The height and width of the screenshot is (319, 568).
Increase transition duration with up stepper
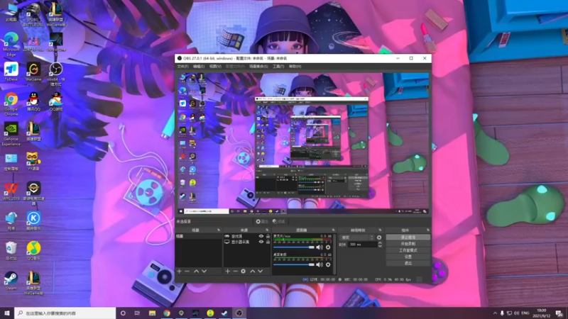click(x=380, y=243)
